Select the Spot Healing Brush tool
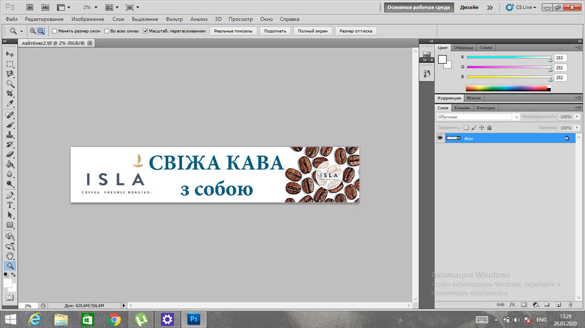 click(x=10, y=115)
